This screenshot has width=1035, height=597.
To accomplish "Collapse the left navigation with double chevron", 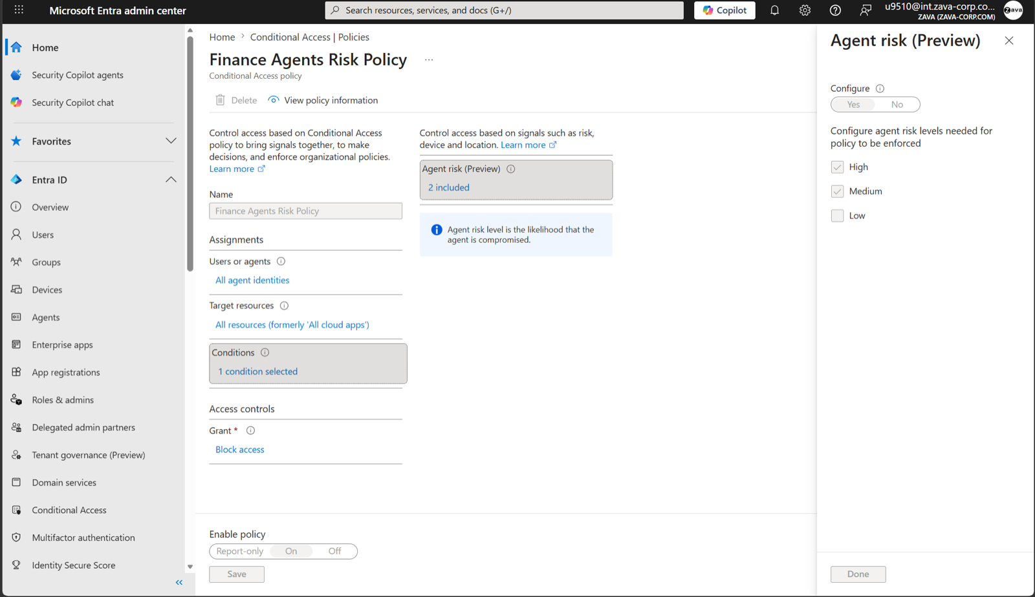I will tap(179, 583).
